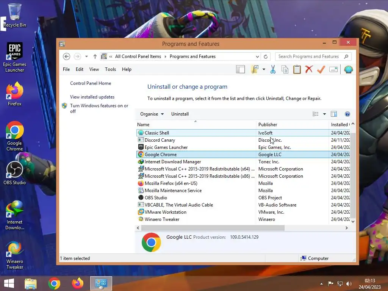Click the Recycle Bin desktop icon
This screenshot has height=291, width=388.
pyautogui.click(x=15, y=15)
